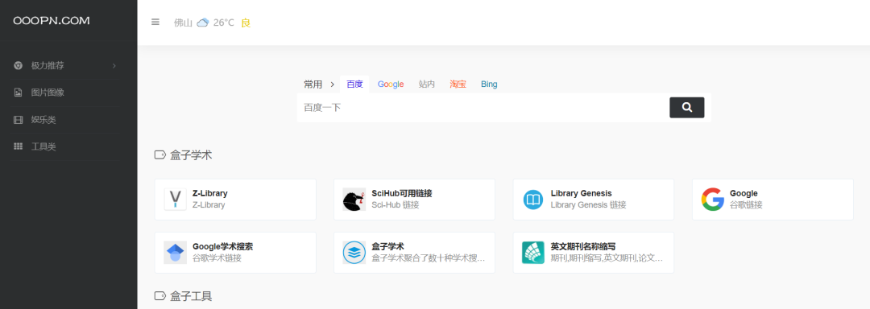Click the Z-Library logo icon

coord(176,200)
